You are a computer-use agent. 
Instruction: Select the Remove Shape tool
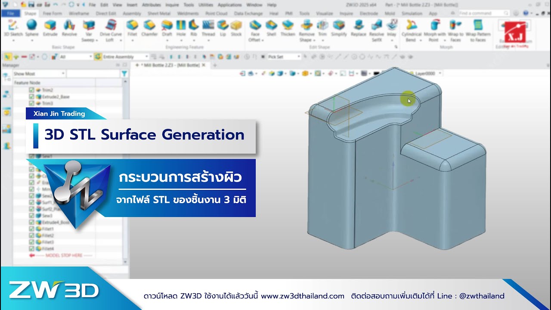306,30
